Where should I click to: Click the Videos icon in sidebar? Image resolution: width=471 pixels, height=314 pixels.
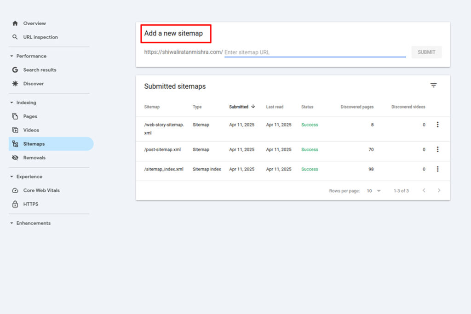[x=15, y=130]
